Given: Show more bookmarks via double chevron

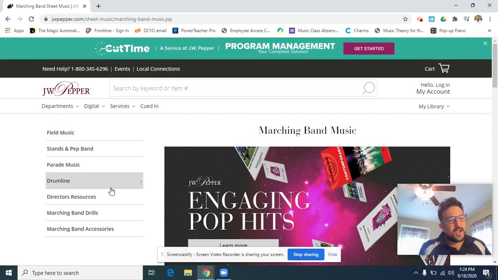Looking at the screenshot, I should (x=489, y=30).
